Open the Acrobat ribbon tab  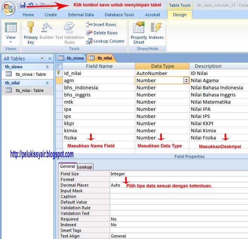pos(153,15)
